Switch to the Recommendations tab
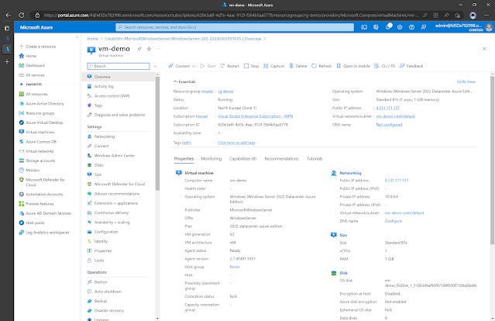 [282, 159]
